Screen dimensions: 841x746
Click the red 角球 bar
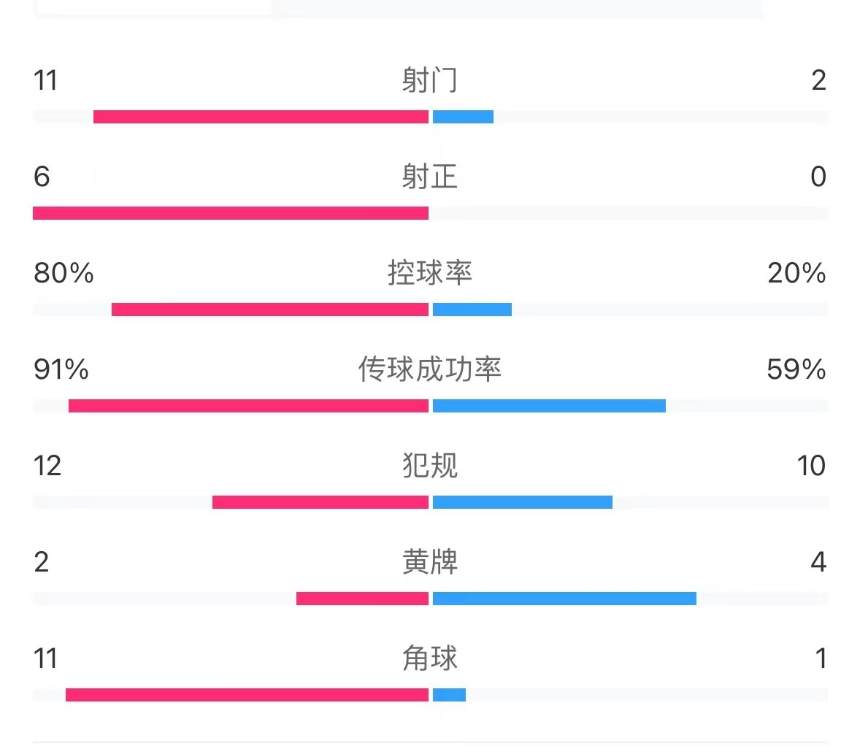click(247, 695)
